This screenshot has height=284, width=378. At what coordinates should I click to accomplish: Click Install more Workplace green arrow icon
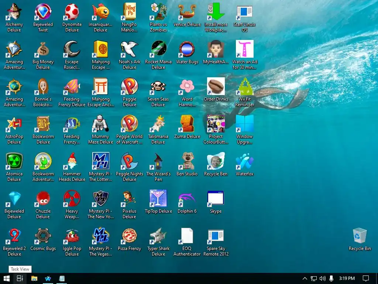216,11
